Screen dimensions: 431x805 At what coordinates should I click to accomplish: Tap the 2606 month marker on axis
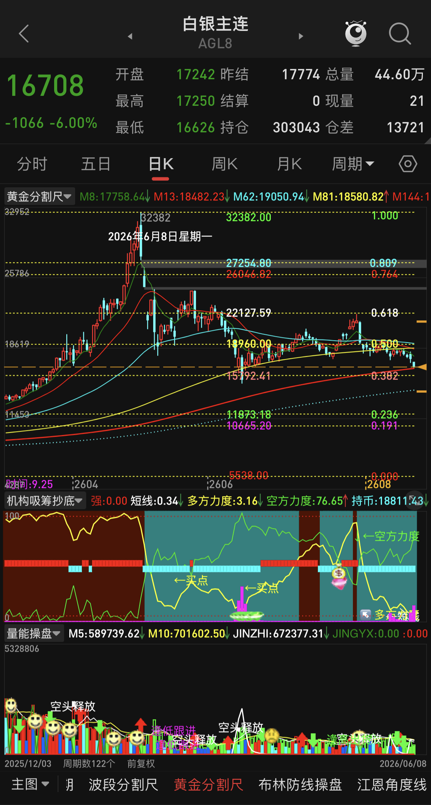click(x=221, y=484)
